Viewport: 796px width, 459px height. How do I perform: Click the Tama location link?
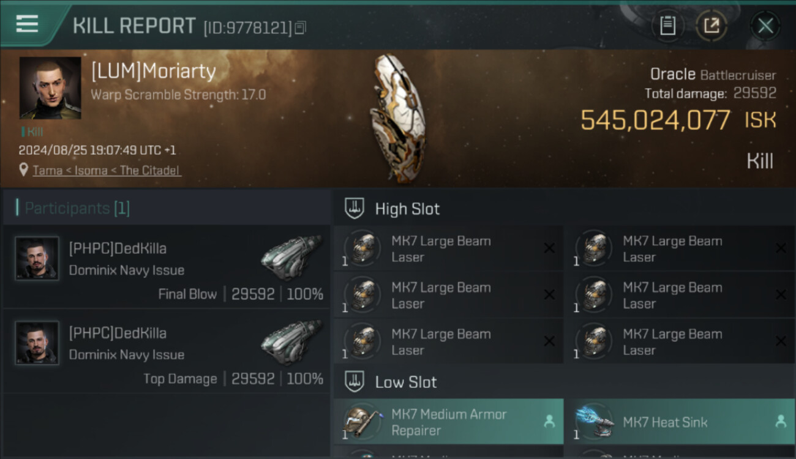[48, 170]
